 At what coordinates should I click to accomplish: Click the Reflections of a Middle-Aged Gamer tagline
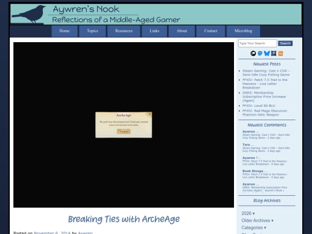point(116,20)
